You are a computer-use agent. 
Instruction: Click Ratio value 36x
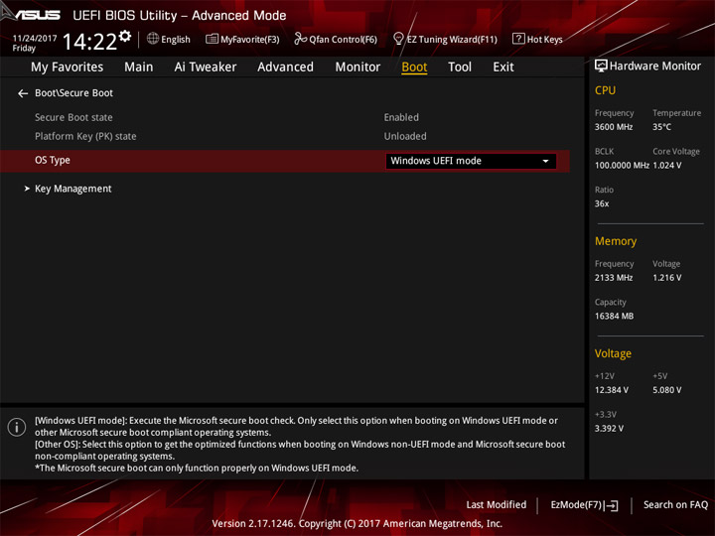602,203
